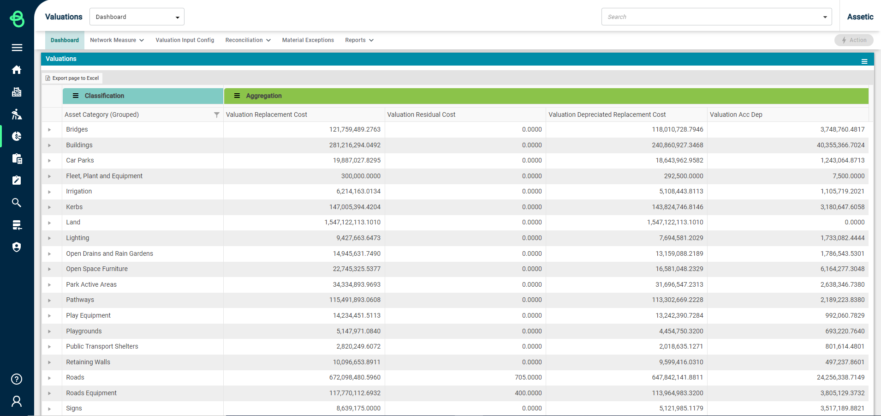The image size is (881, 416).
Task: Open the Reconciliation menu
Action: (x=248, y=40)
